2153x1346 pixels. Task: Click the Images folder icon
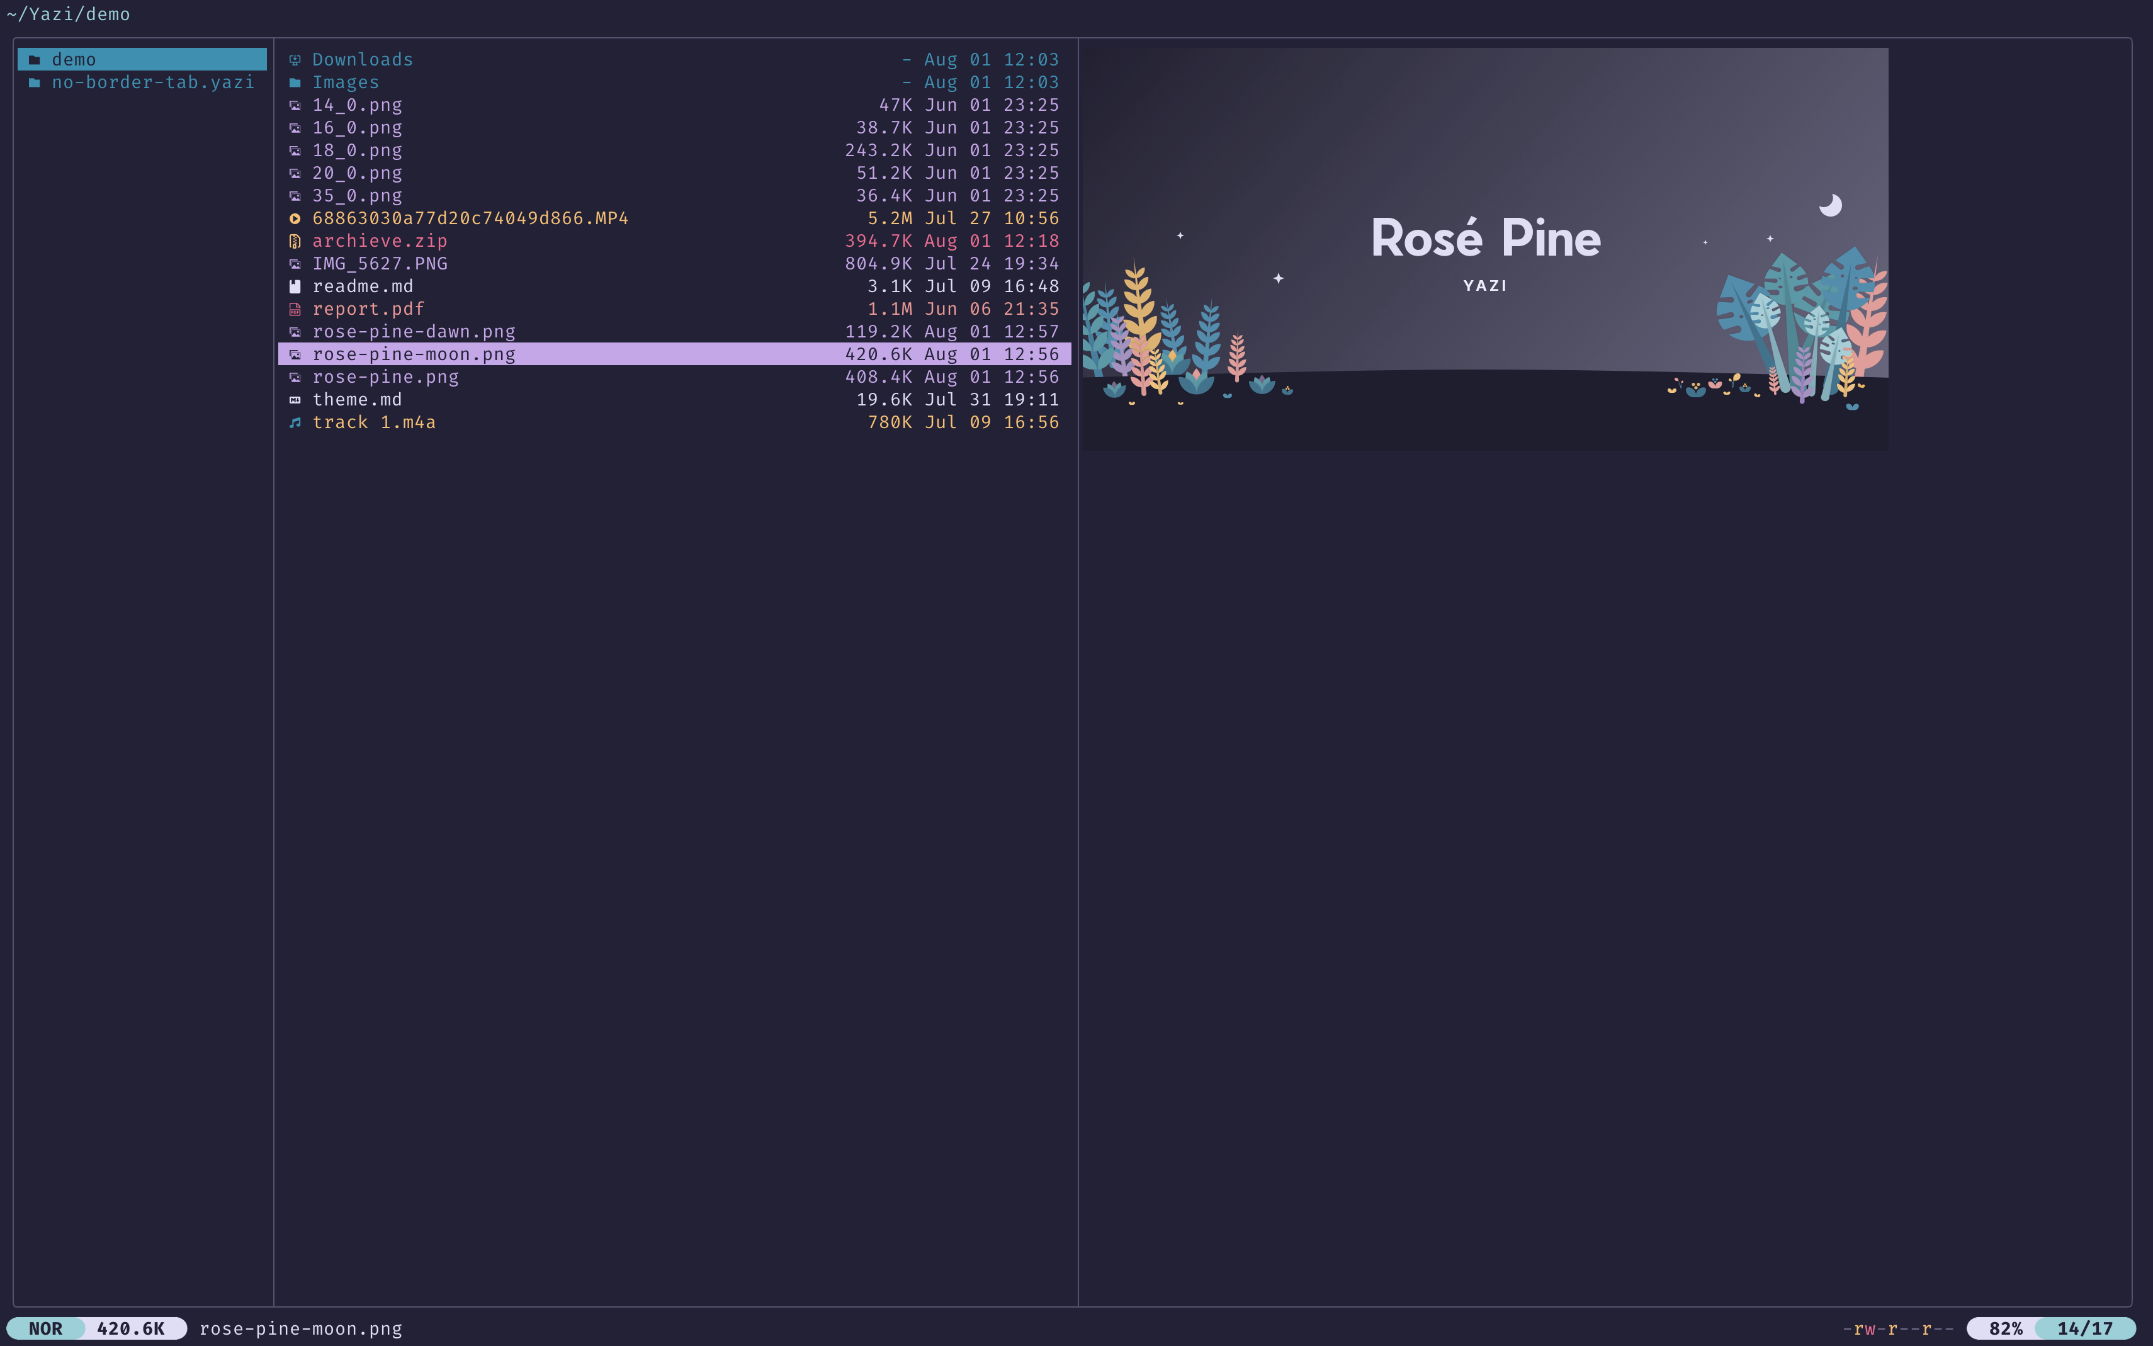(295, 83)
